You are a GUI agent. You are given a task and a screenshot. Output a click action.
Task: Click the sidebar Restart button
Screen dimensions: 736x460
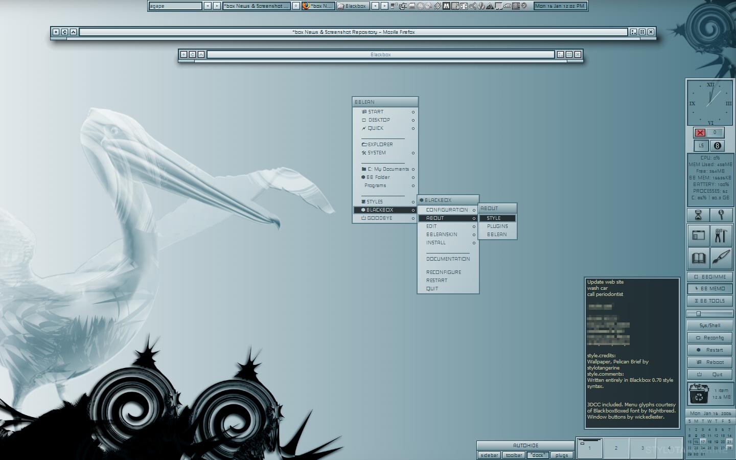710,350
